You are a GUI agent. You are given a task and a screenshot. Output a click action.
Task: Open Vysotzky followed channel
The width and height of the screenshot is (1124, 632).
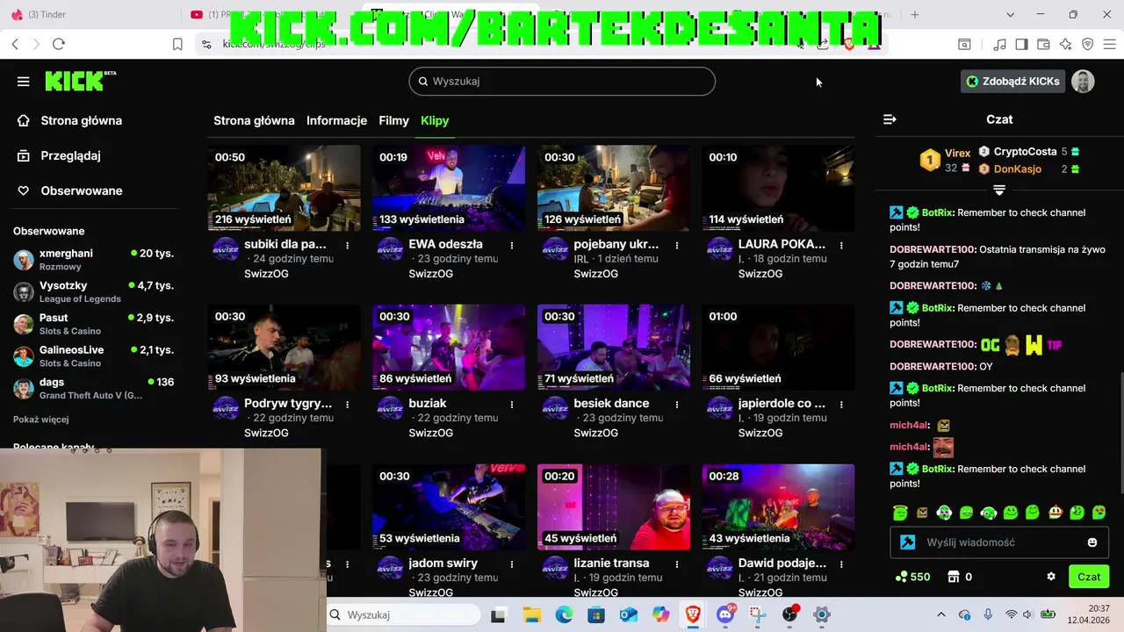point(93,291)
